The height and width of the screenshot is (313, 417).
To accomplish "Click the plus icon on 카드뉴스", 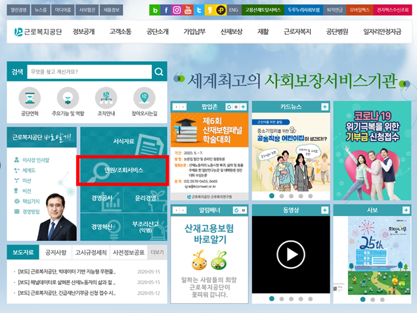I will 324,107.
